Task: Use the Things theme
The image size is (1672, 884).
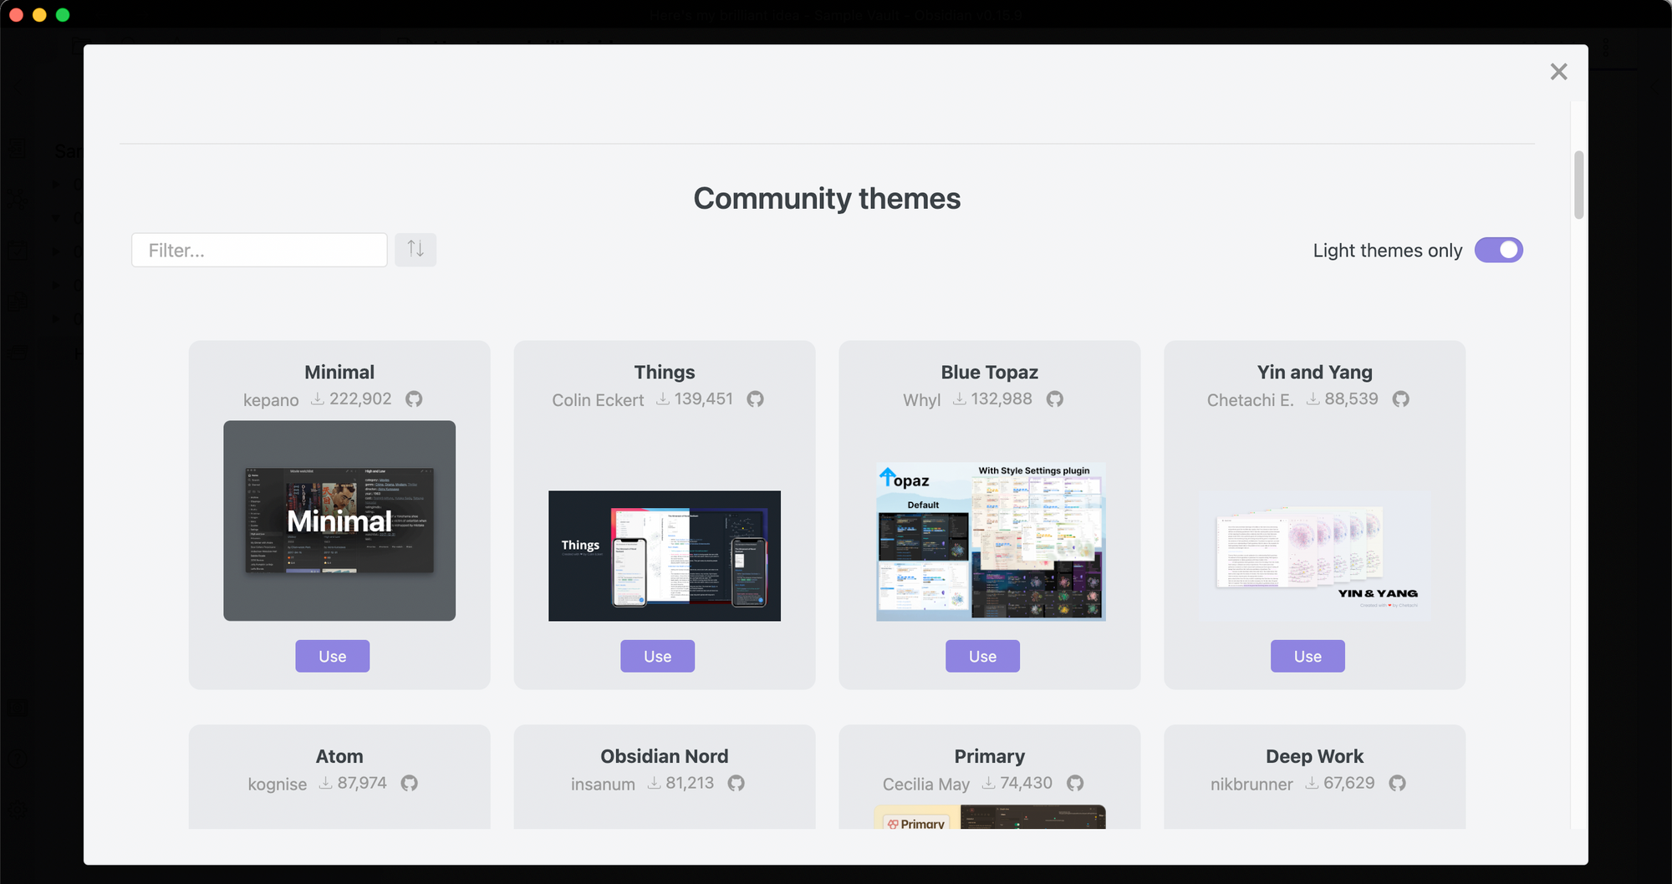Action: [657, 656]
